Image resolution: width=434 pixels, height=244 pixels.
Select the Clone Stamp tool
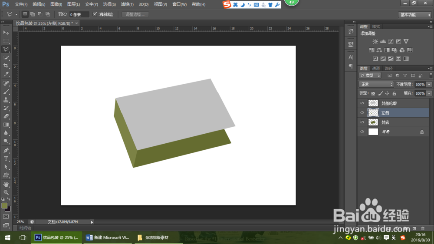6,100
